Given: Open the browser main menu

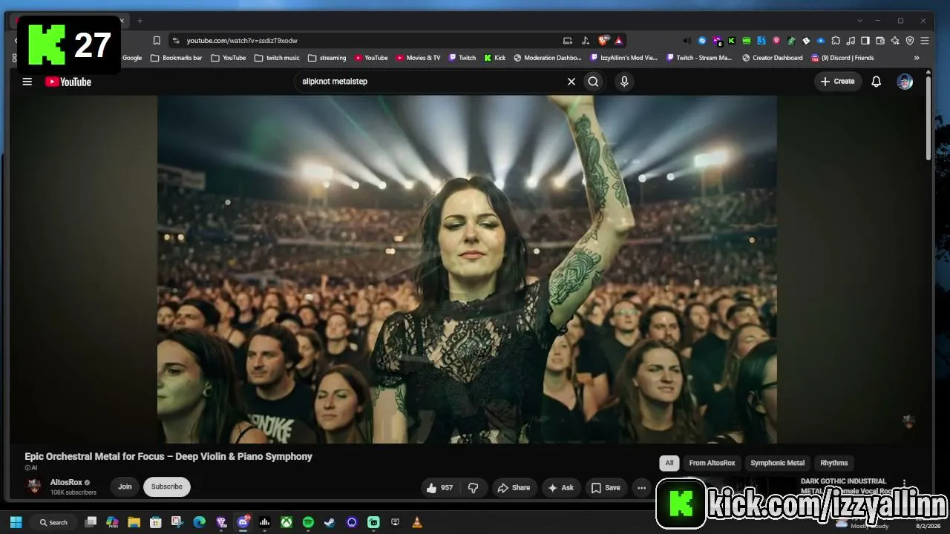Looking at the screenshot, I should tap(925, 40).
